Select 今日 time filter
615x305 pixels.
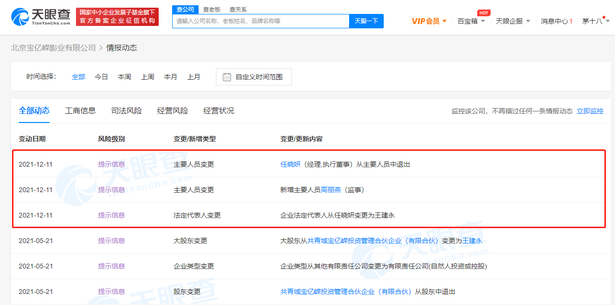(x=101, y=77)
